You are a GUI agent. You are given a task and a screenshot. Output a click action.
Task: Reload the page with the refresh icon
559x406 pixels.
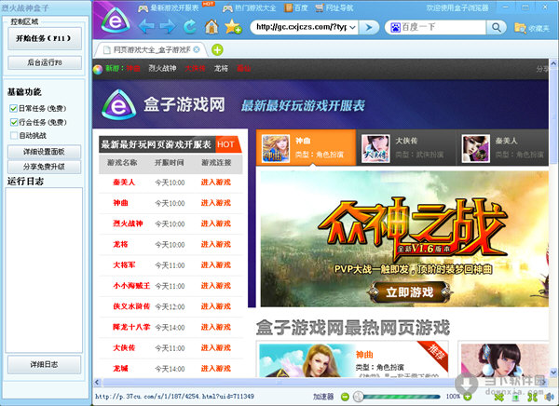pyautogui.click(x=190, y=27)
